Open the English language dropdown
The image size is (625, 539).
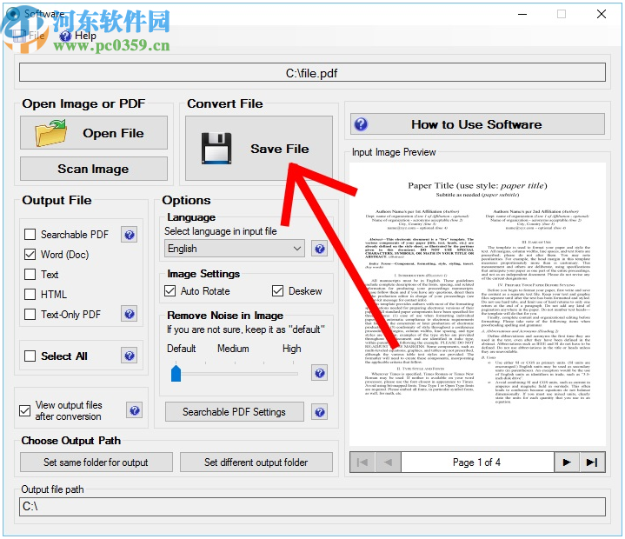pyautogui.click(x=235, y=249)
